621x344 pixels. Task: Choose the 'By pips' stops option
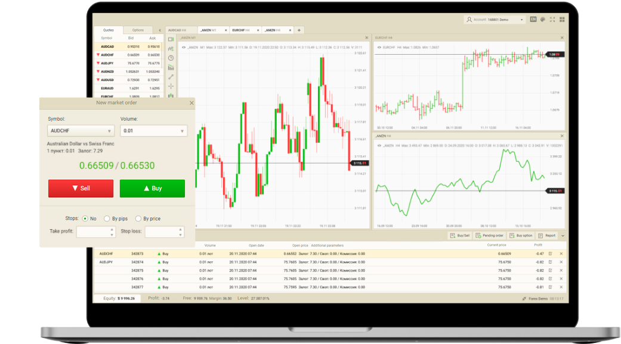tap(107, 218)
